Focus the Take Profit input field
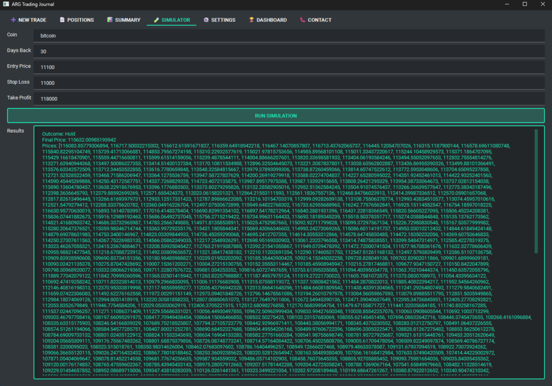The image size is (552, 386). 289,98
